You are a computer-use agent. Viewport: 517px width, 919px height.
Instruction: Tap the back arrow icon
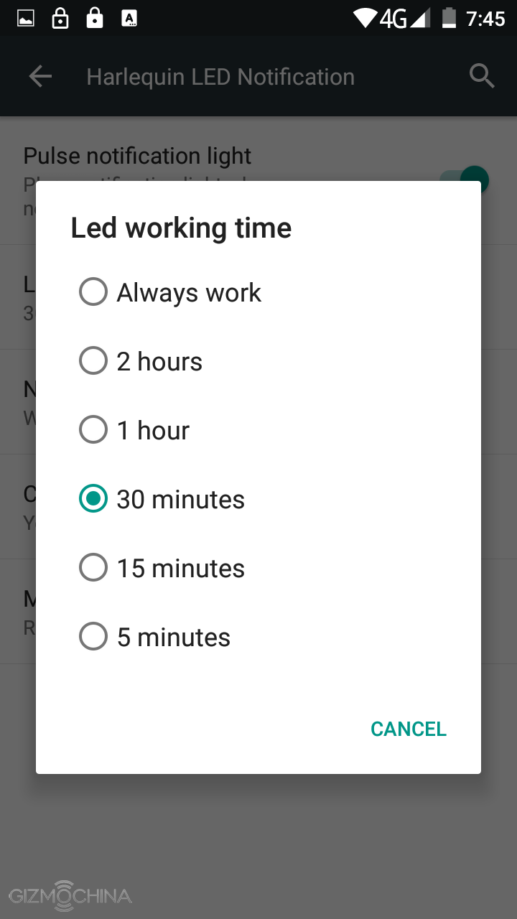(x=40, y=77)
